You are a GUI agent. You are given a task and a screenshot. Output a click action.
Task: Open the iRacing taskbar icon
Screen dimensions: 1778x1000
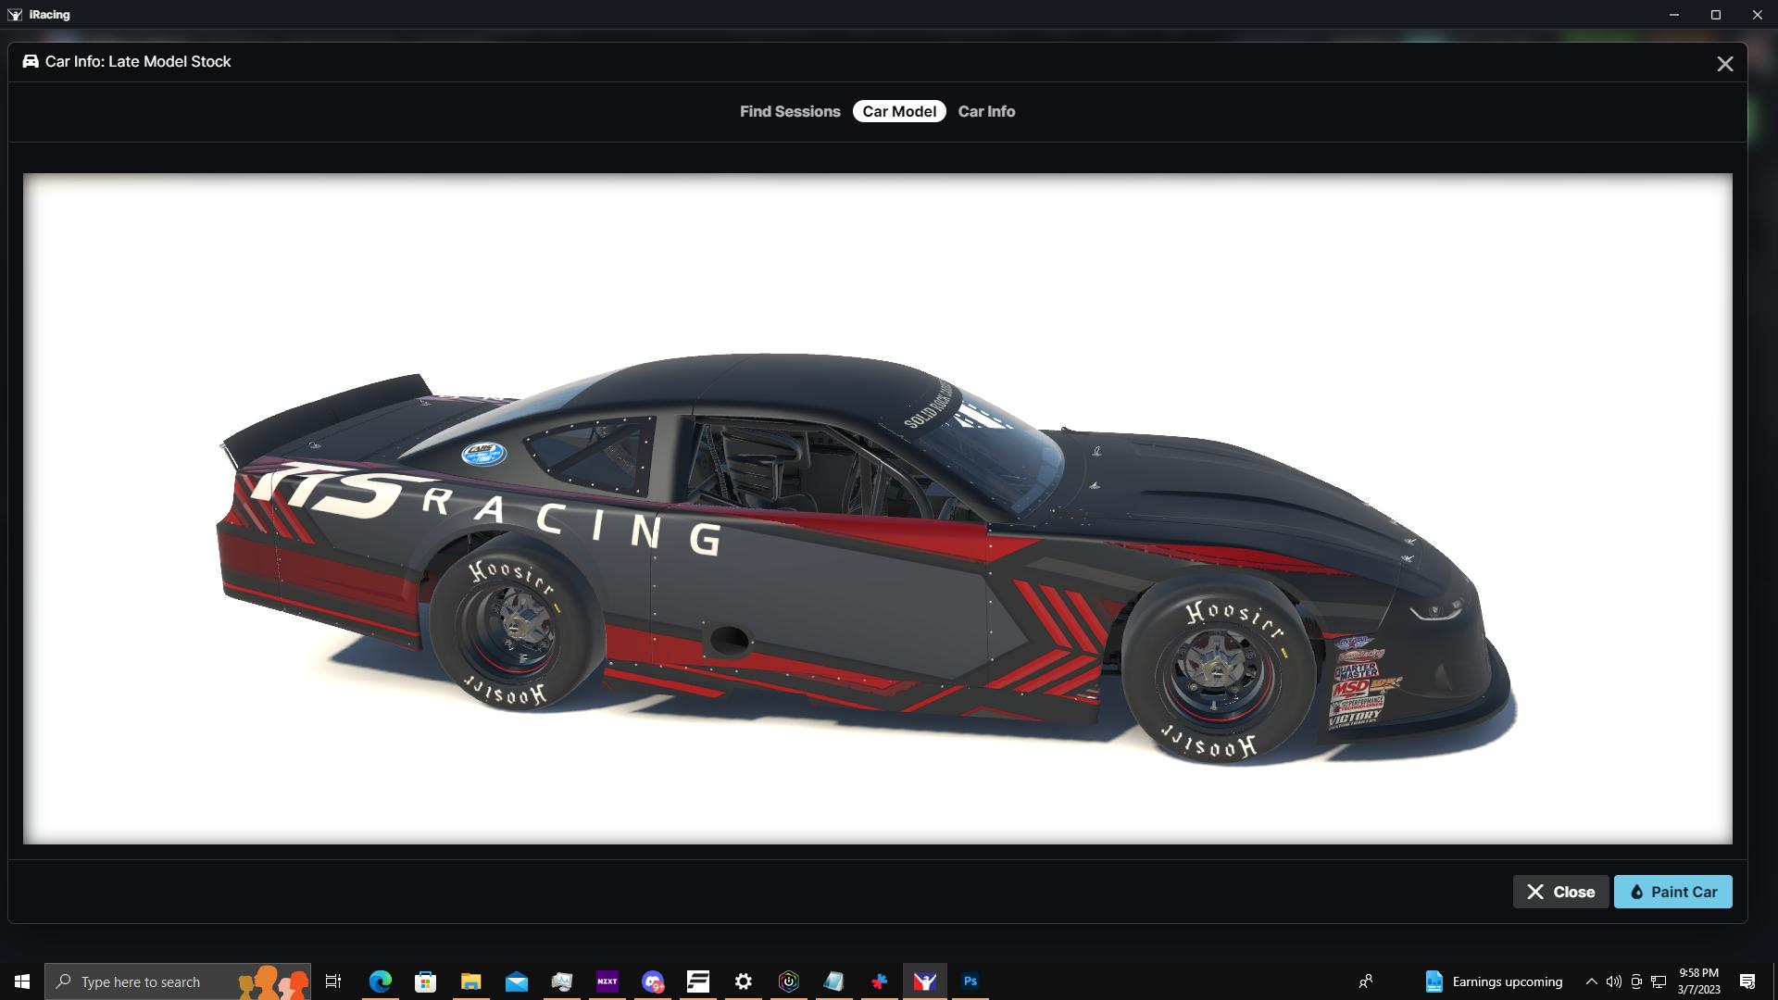(x=924, y=981)
